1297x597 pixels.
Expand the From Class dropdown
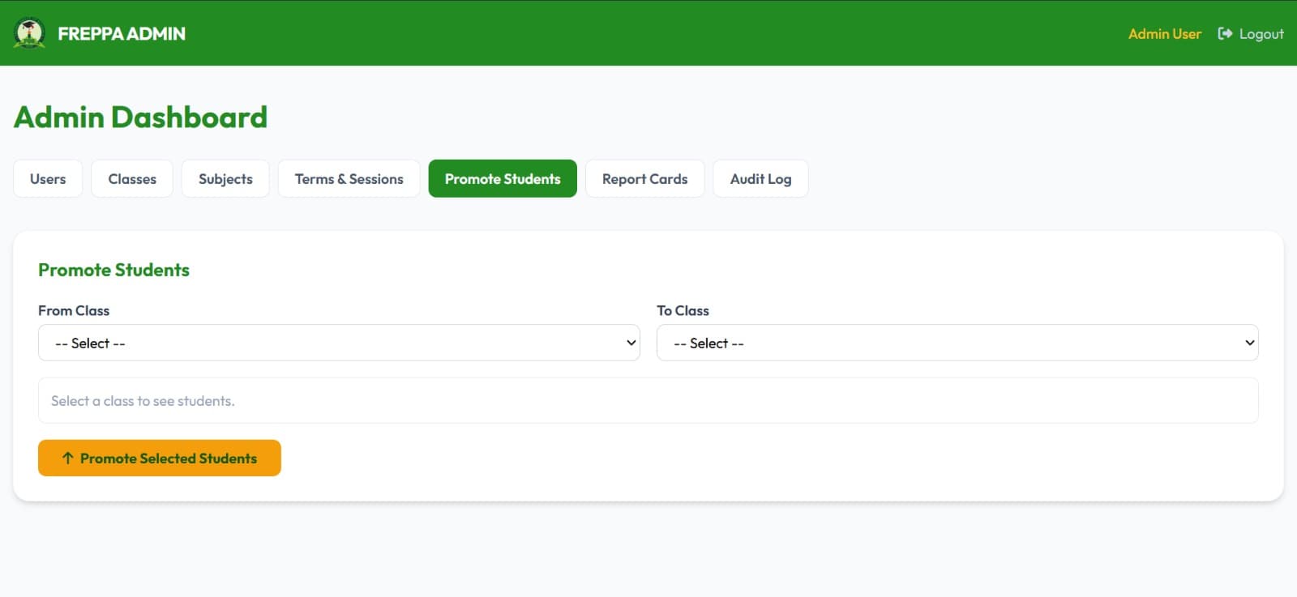click(x=339, y=343)
